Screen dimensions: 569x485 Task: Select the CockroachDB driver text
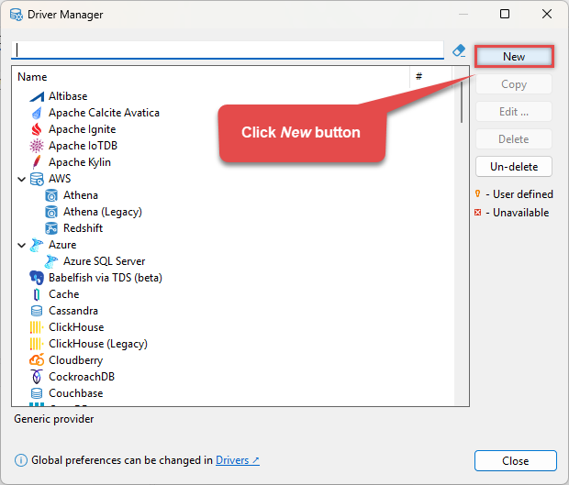tap(82, 377)
